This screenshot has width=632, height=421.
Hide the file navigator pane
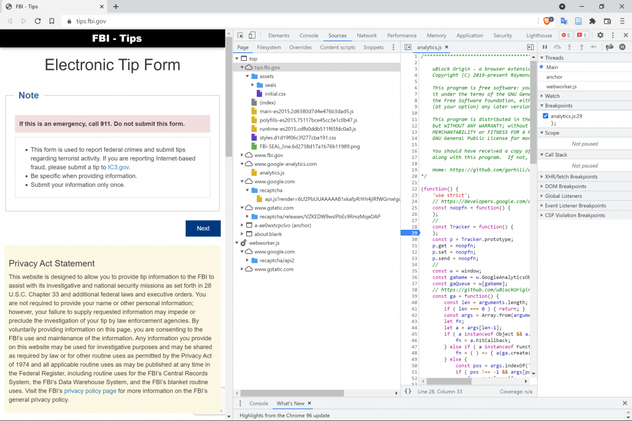coord(408,47)
